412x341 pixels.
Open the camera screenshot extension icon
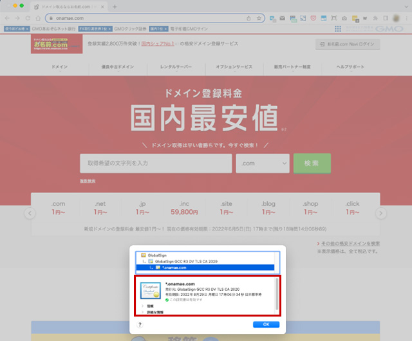(344, 18)
